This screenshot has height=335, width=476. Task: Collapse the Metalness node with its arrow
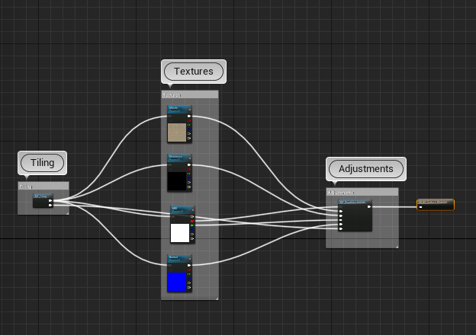click(x=190, y=158)
